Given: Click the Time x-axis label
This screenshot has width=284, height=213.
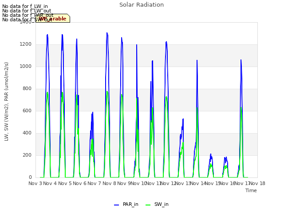Looking at the screenshot, I should click(251, 190).
